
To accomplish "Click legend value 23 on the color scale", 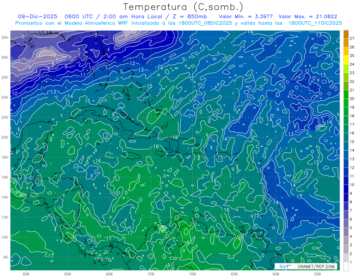I will tap(352, 73).
